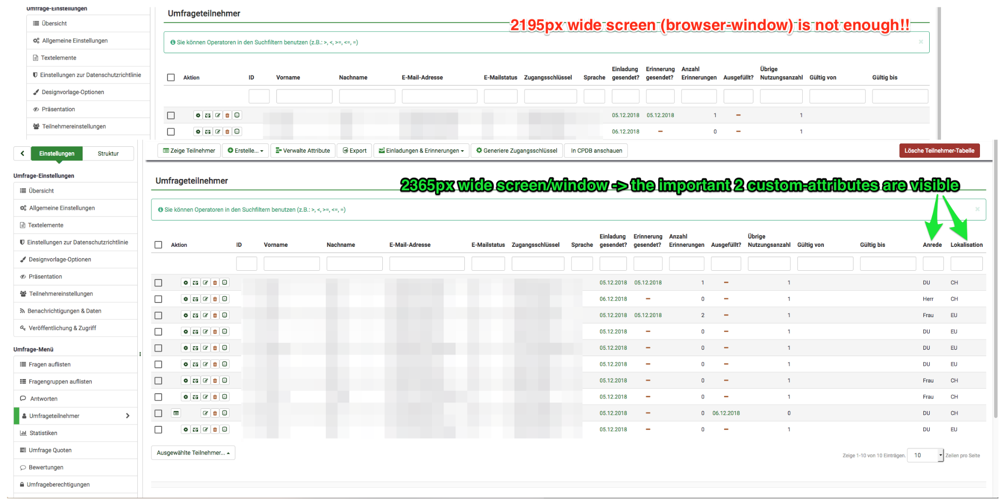This screenshot has width=1000, height=501.
Task: Upper screenshot: tick the first participant row checkbox
Action: click(x=171, y=116)
